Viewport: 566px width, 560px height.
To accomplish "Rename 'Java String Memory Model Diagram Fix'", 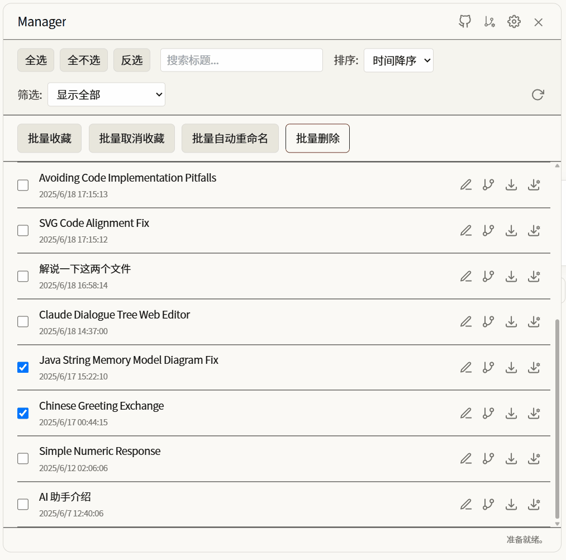I will tap(466, 367).
